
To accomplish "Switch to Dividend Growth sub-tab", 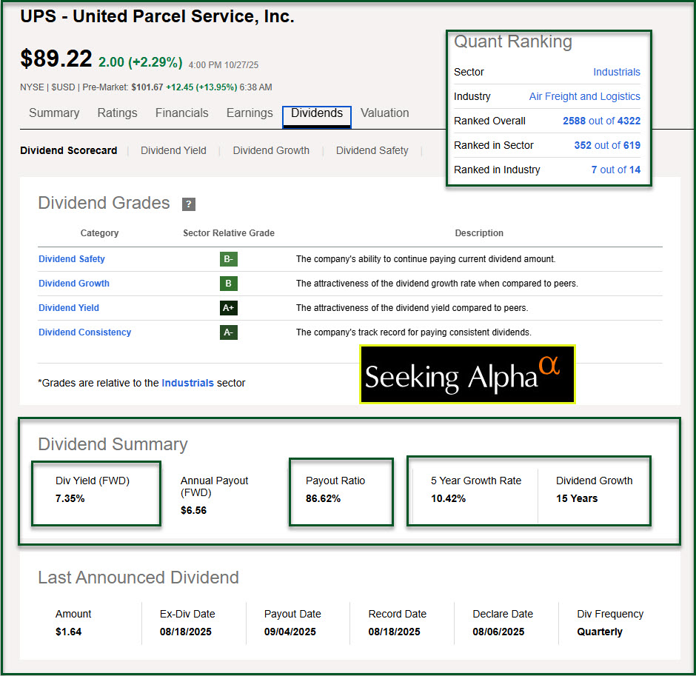I will (x=271, y=150).
